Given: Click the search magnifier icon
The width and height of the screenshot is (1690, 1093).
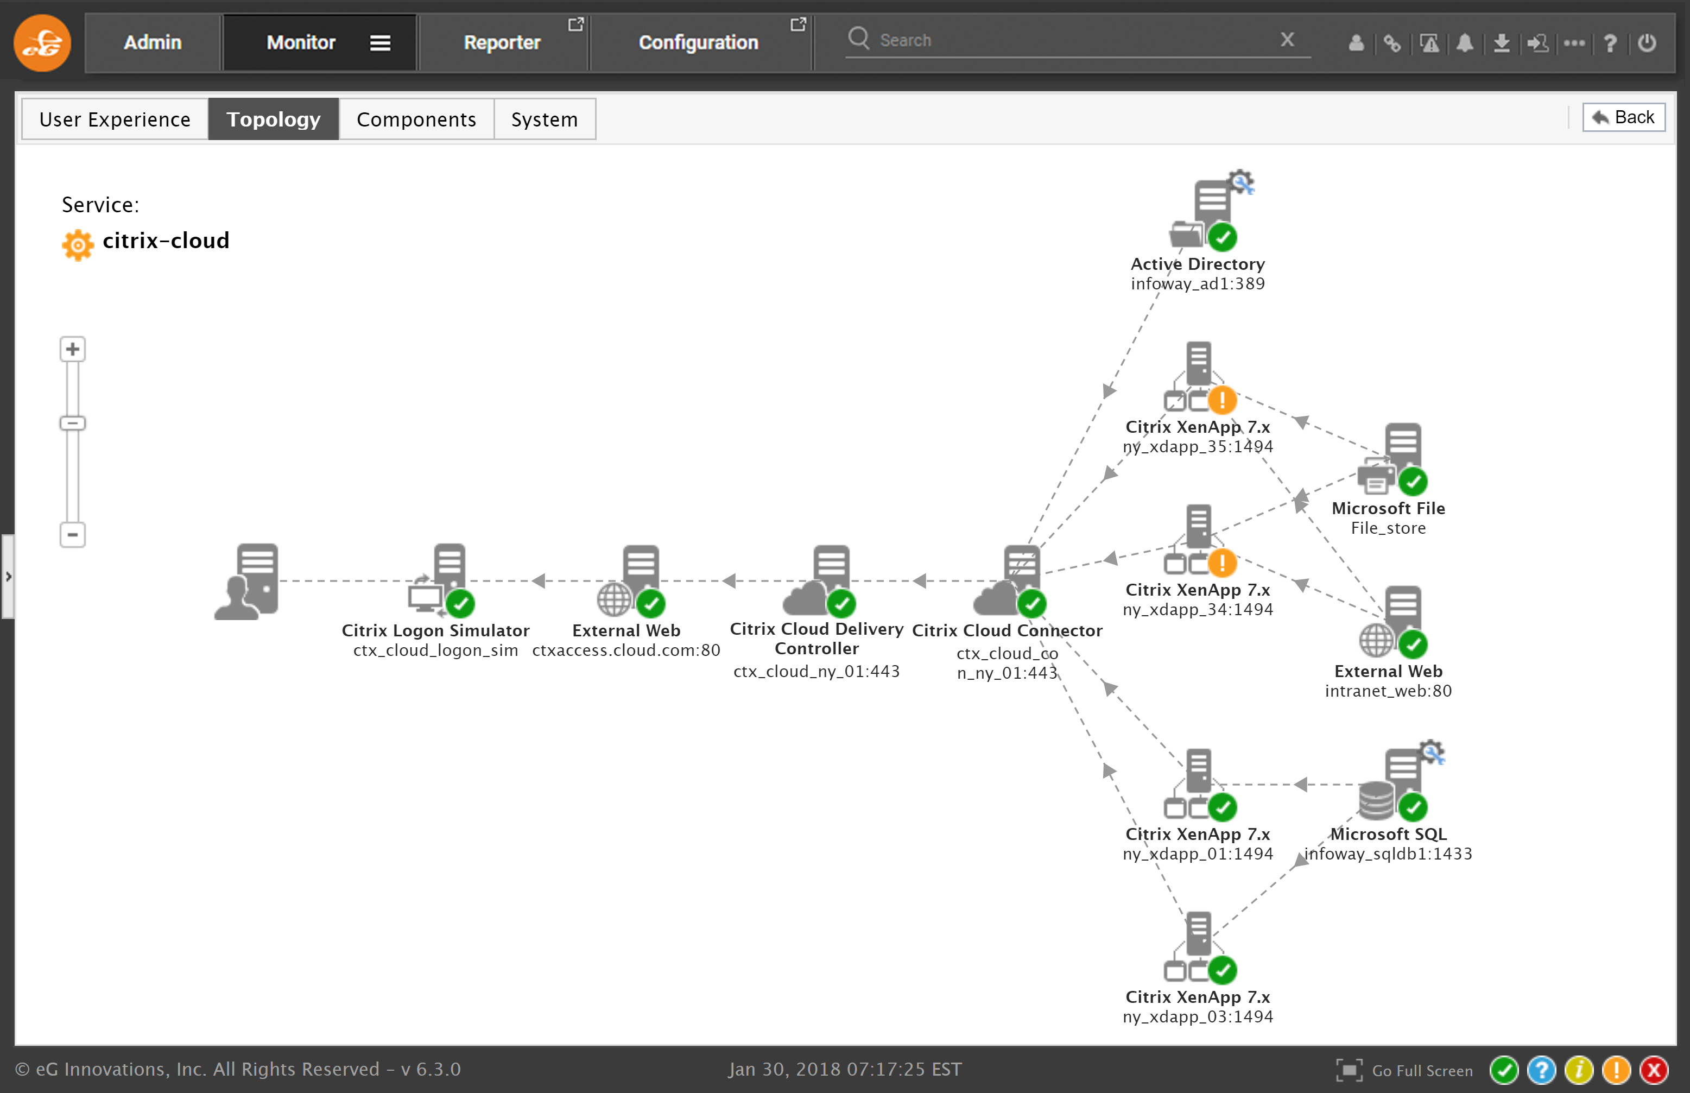Looking at the screenshot, I should (858, 37).
